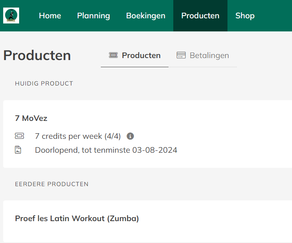The width and height of the screenshot is (292, 243).
Task: Open Proef les Latin Workout (Zumba) product
Action: [x=77, y=218]
